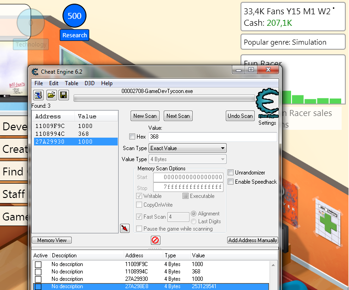
Task: Click the scan Value input field
Action: click(213, 137)
